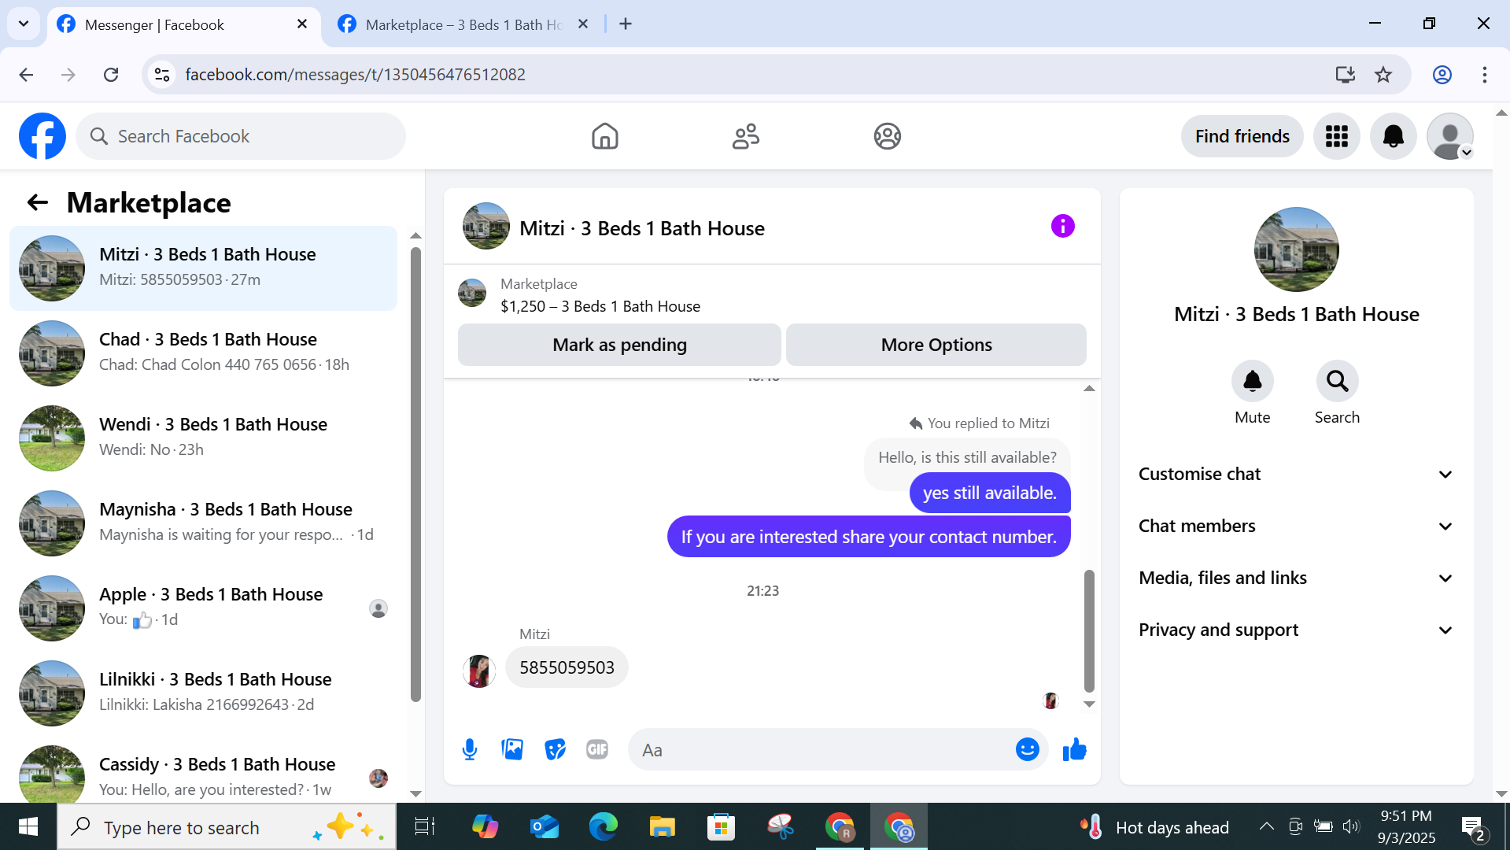Open Facebook notifications bell
Image resolution: width=1510 pixels, height=850 pixels.
pyautogui.click(x=1393, y=136)
